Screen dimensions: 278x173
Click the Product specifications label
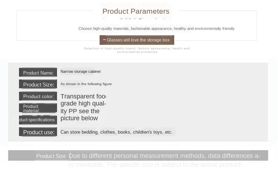point(38,120)
